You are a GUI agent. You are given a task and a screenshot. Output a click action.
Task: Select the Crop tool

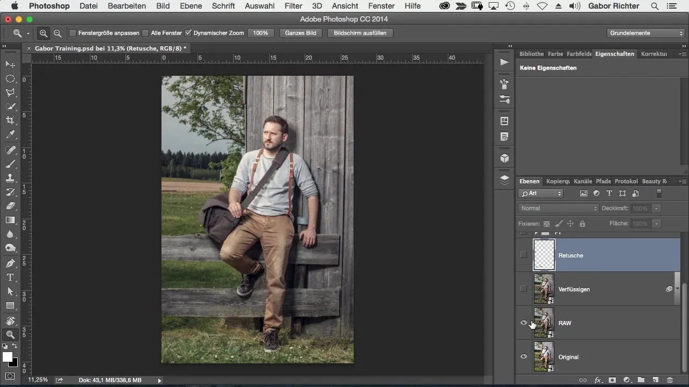click(10, 120)
